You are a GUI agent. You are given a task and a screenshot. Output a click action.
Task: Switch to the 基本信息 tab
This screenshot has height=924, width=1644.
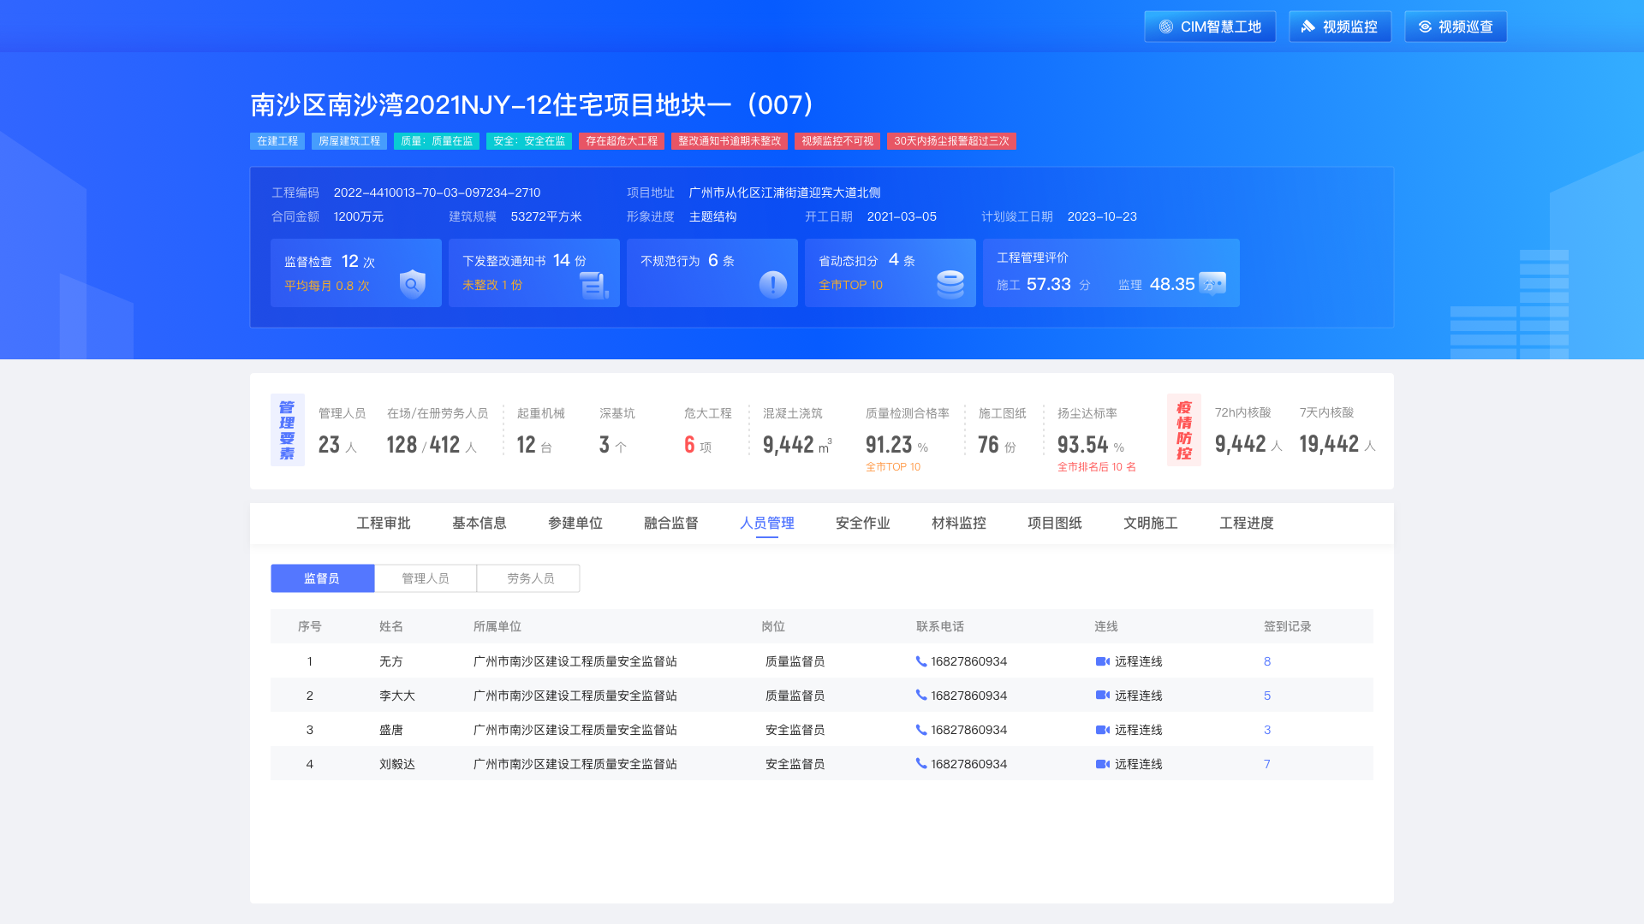click(x=479, y=523)
